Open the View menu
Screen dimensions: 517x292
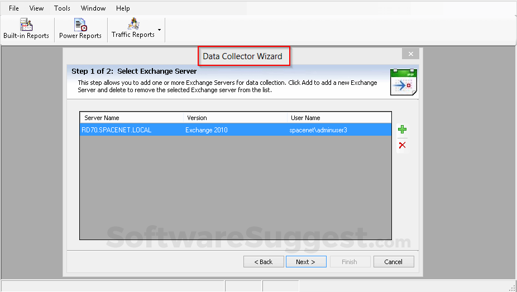click(x=36, y=8)
